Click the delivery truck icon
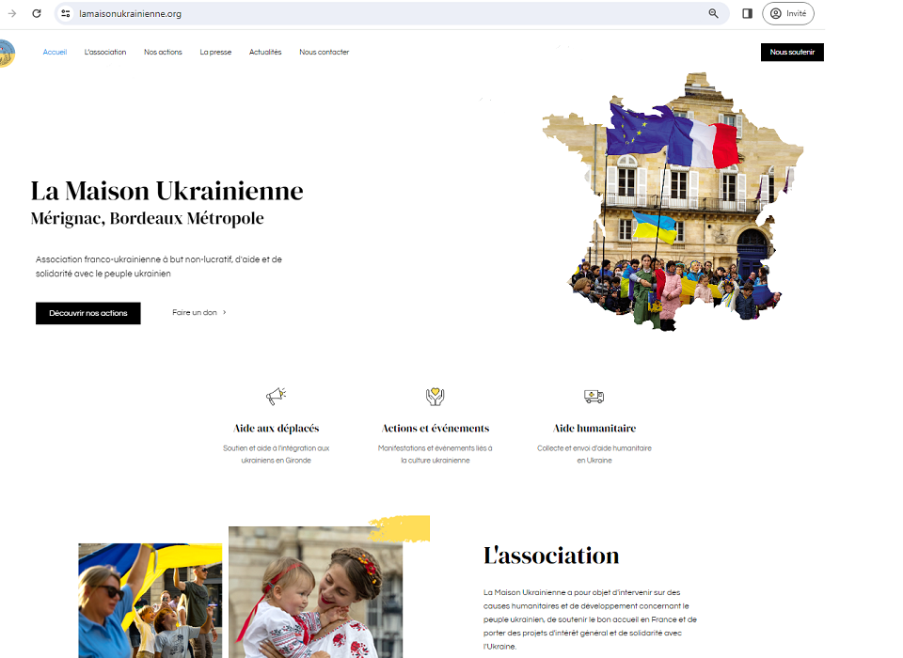The width and height of the screenshot is (903, 658). 594,396
